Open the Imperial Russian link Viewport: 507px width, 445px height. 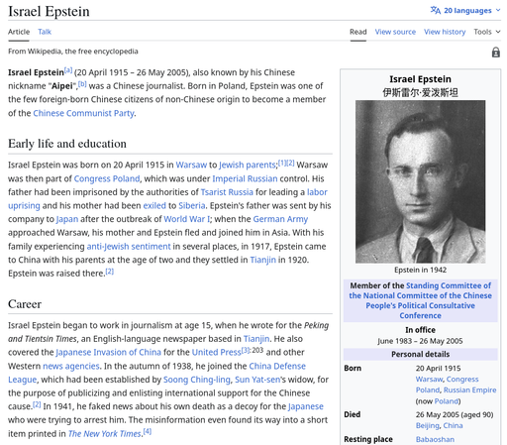pos(245,178)
